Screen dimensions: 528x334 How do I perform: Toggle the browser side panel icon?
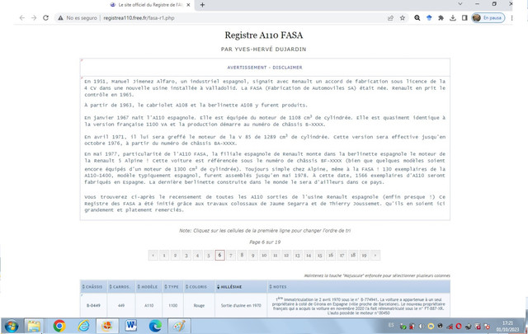point(464,18)
